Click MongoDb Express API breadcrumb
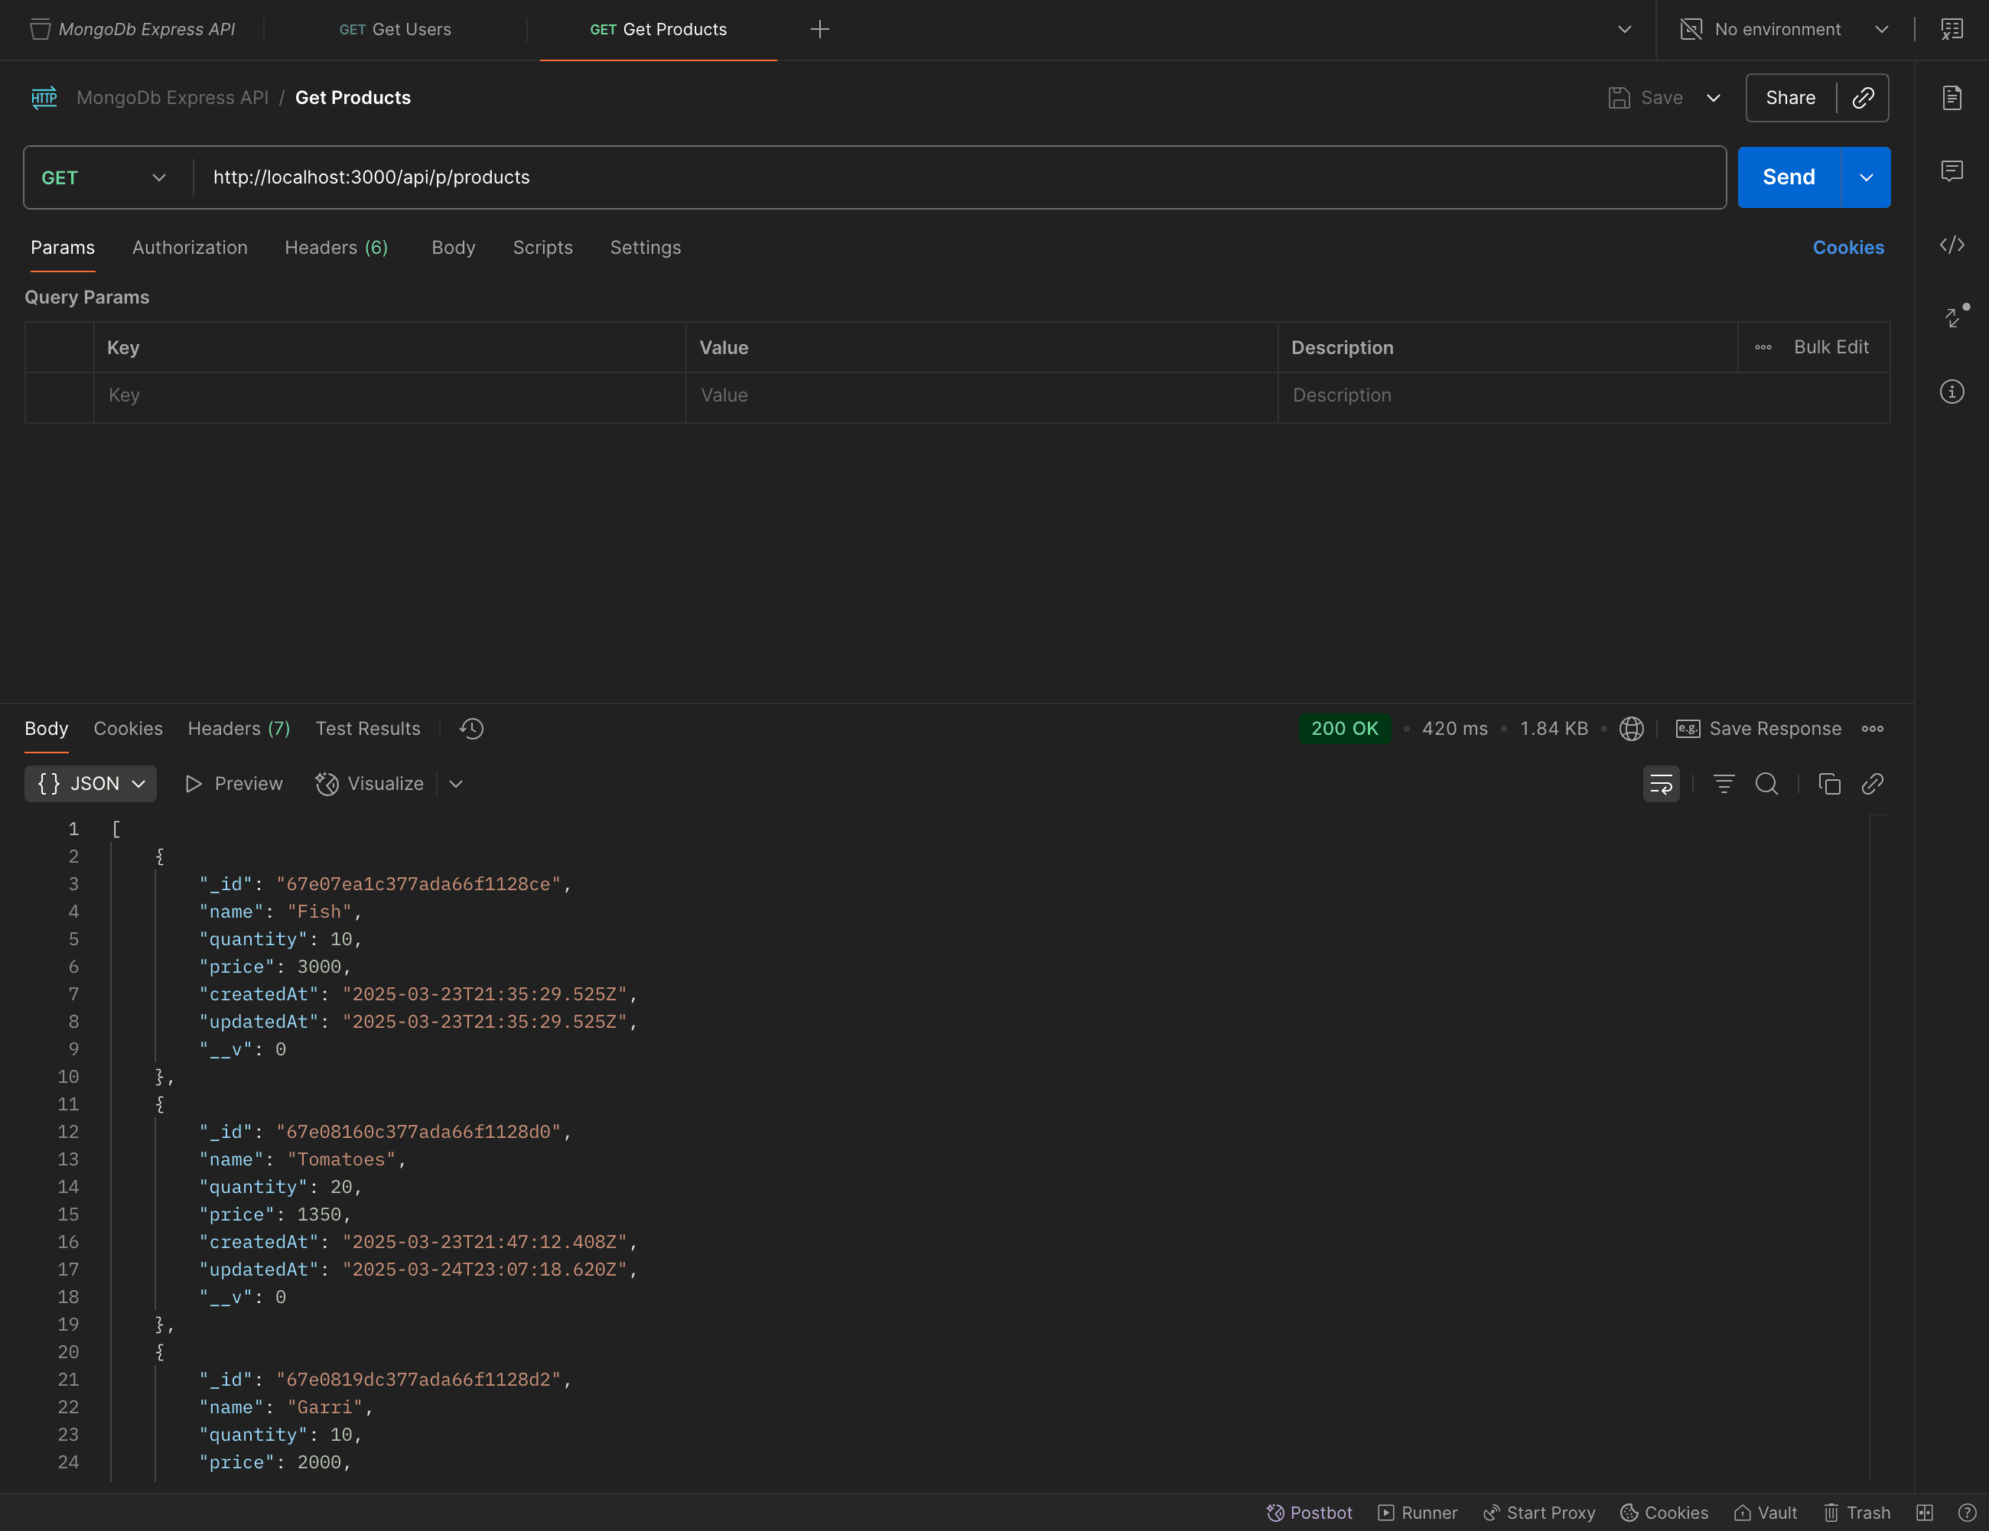The image size is (1989, 1531). click(x=172, y=97)
